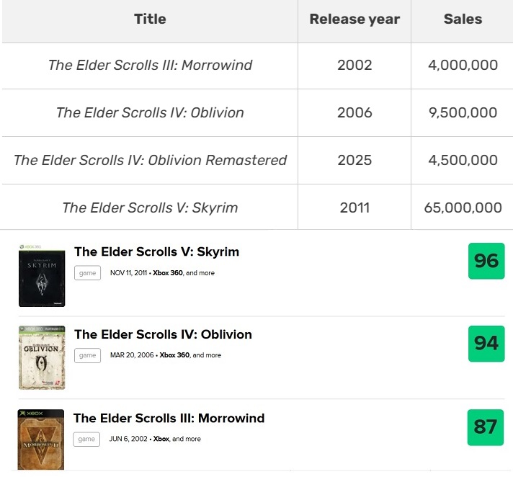The image size is (513, 477).
Task: Open The Elder Scrolls IV: Oblivion result title
Action: (163, 334)
